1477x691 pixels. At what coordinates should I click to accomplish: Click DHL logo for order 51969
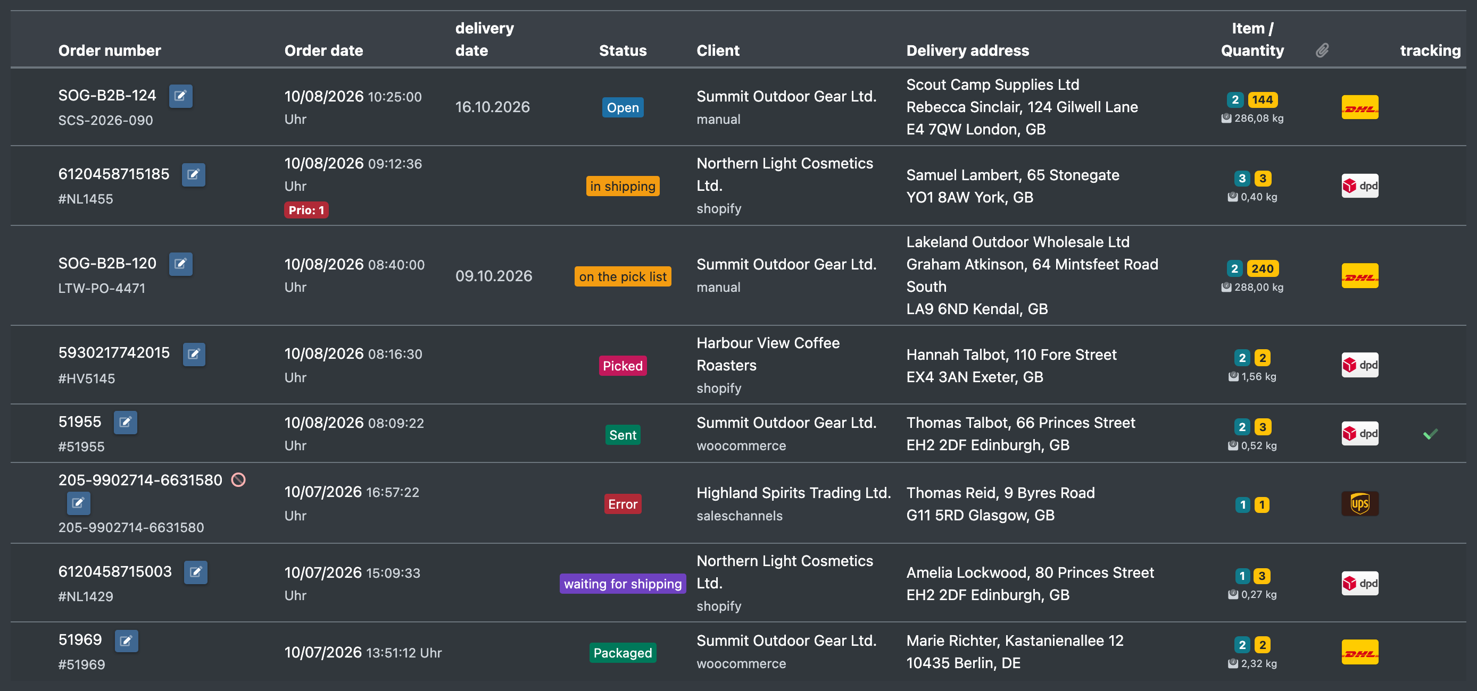click(1359, 652)
